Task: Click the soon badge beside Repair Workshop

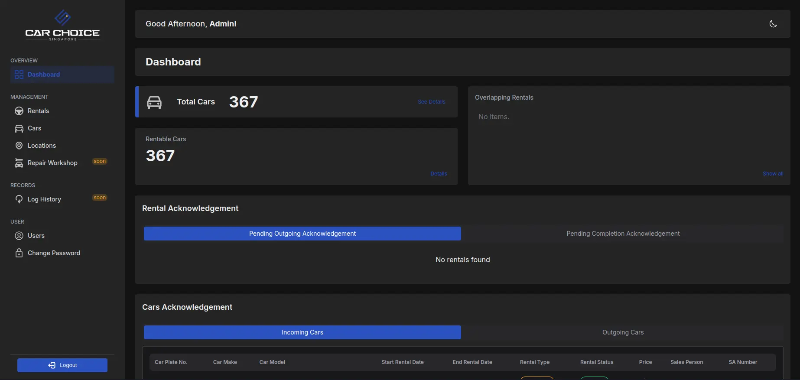Action: [x=100, y=161]
